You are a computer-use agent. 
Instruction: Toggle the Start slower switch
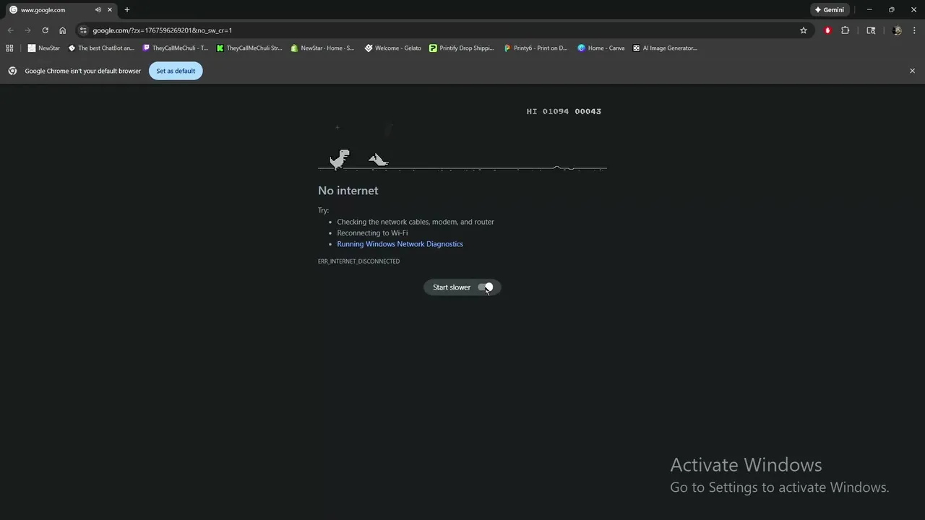coord(485,287)
